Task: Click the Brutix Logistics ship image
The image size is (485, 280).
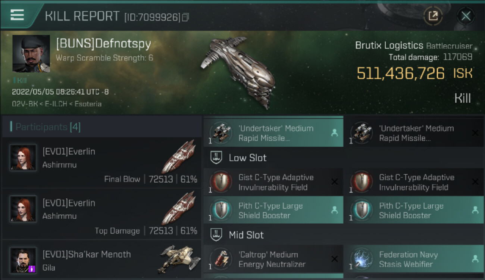Action: (x=239, y=71)
